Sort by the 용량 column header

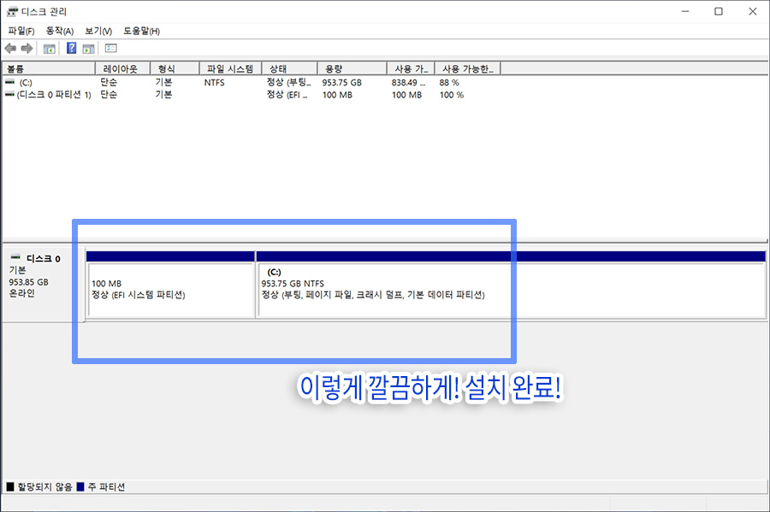[352, 68]
